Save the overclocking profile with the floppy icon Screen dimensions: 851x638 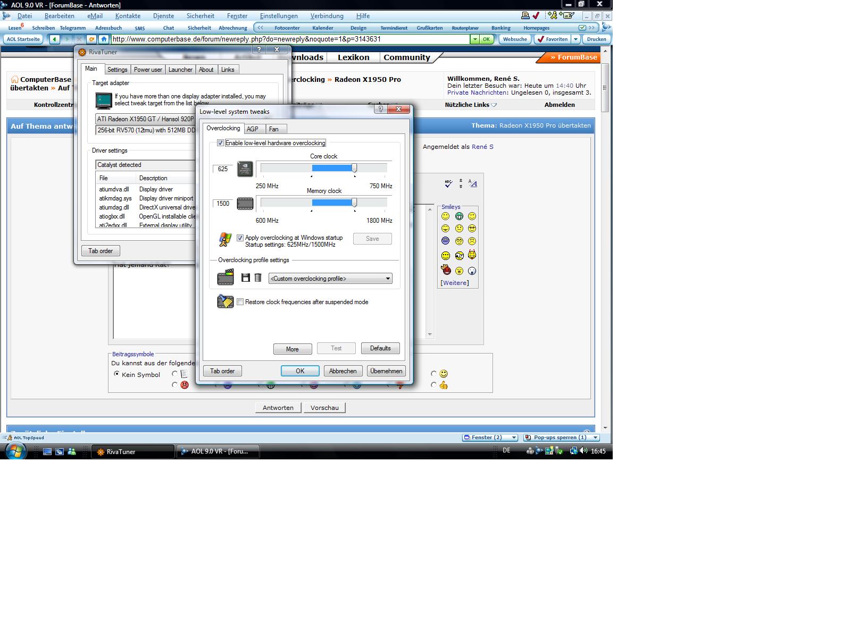coord(245,278)
